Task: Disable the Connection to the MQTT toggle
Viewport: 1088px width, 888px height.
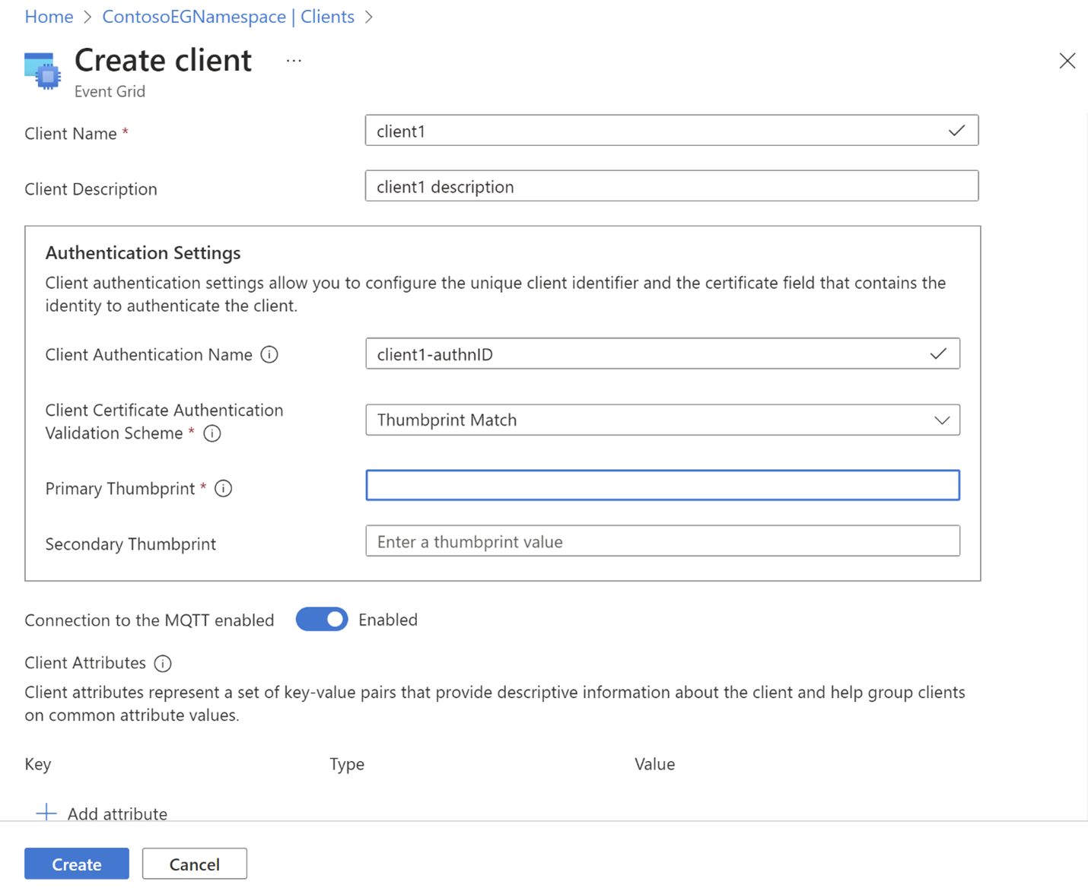Action: tap(321, 619)
